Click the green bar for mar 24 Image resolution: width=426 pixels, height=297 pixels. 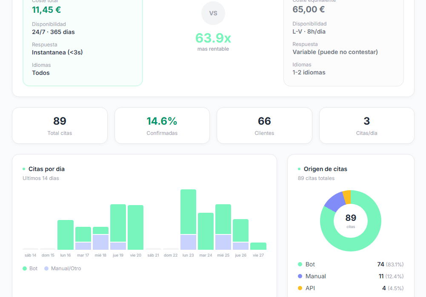(206, 231)
